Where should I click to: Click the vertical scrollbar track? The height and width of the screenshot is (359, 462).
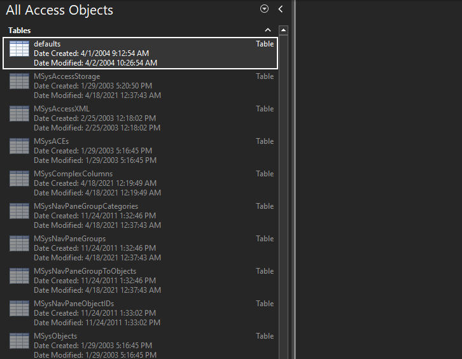coord(283,197)
